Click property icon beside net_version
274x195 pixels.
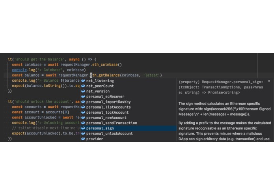point(83,91)
